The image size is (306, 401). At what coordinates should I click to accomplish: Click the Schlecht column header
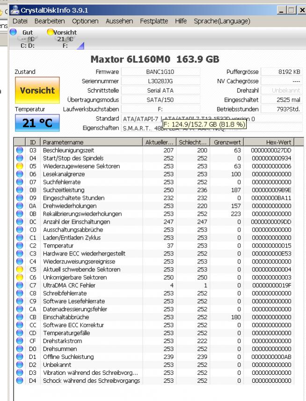[x=193, y=142]
